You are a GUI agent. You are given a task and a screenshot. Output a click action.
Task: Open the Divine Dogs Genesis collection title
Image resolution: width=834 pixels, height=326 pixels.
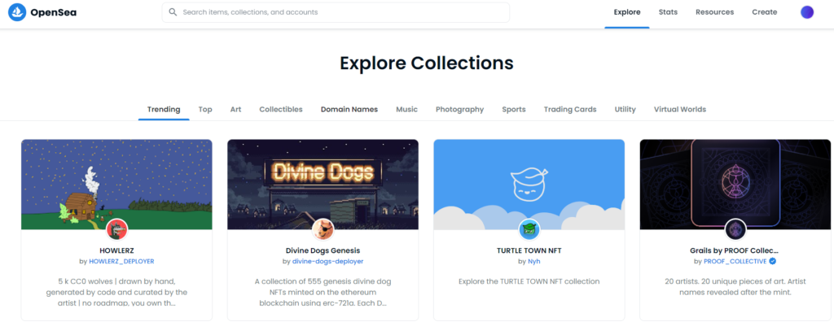pos(323,250)
